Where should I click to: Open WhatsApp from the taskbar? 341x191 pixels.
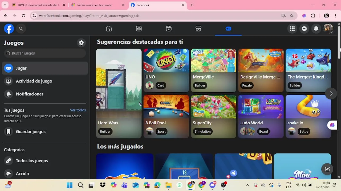179,185
